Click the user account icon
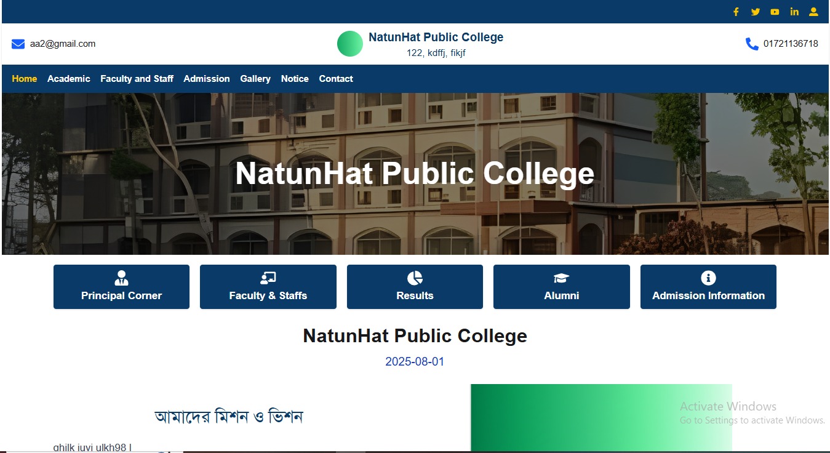Image resolution: width=830 pixels, height=453 pixels. pos(813,12)
